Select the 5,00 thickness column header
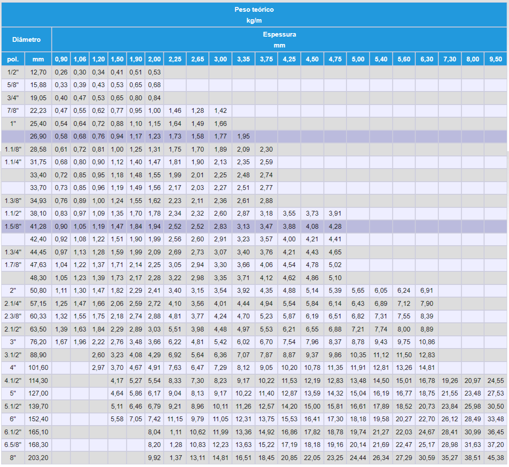509x467 pixels. click(358, 59)
